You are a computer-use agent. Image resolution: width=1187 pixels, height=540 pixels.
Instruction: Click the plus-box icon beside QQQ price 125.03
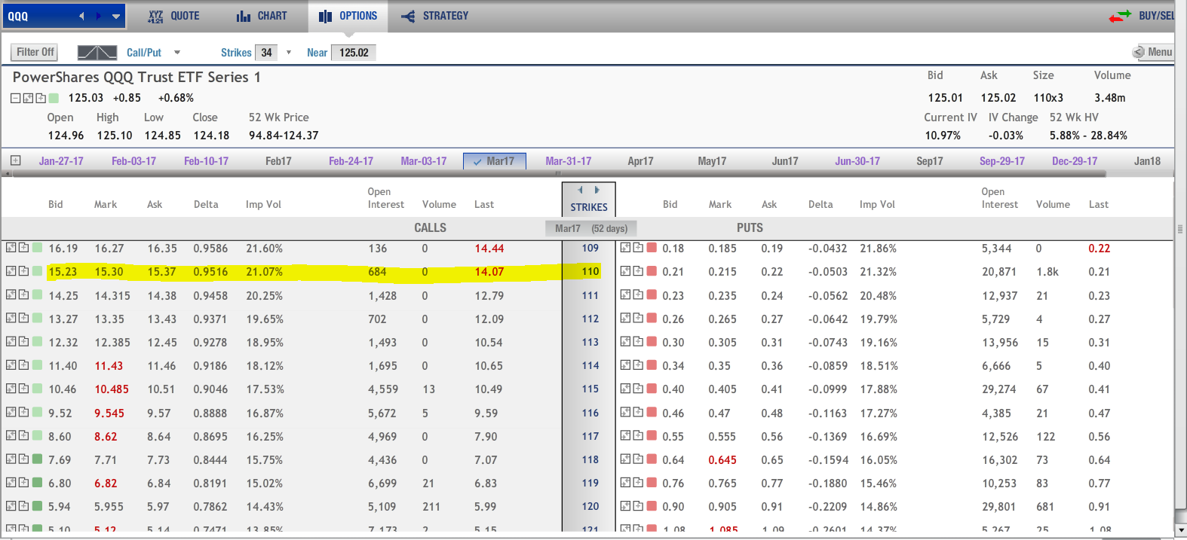[x=41, y=98]
